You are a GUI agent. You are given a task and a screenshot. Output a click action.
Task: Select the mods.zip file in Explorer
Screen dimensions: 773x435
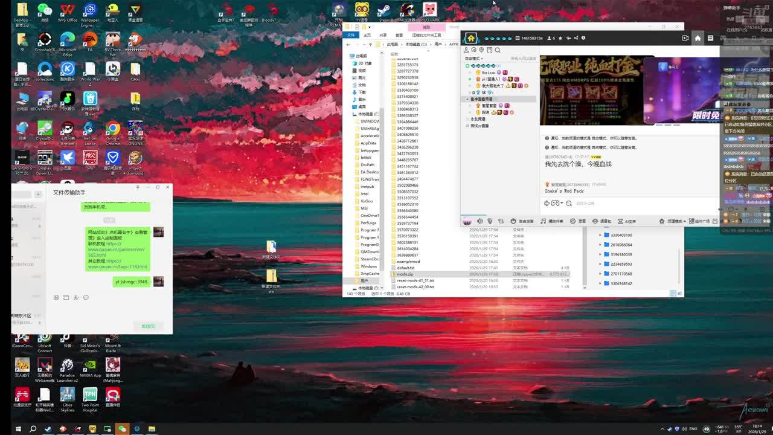pos(405,274)
